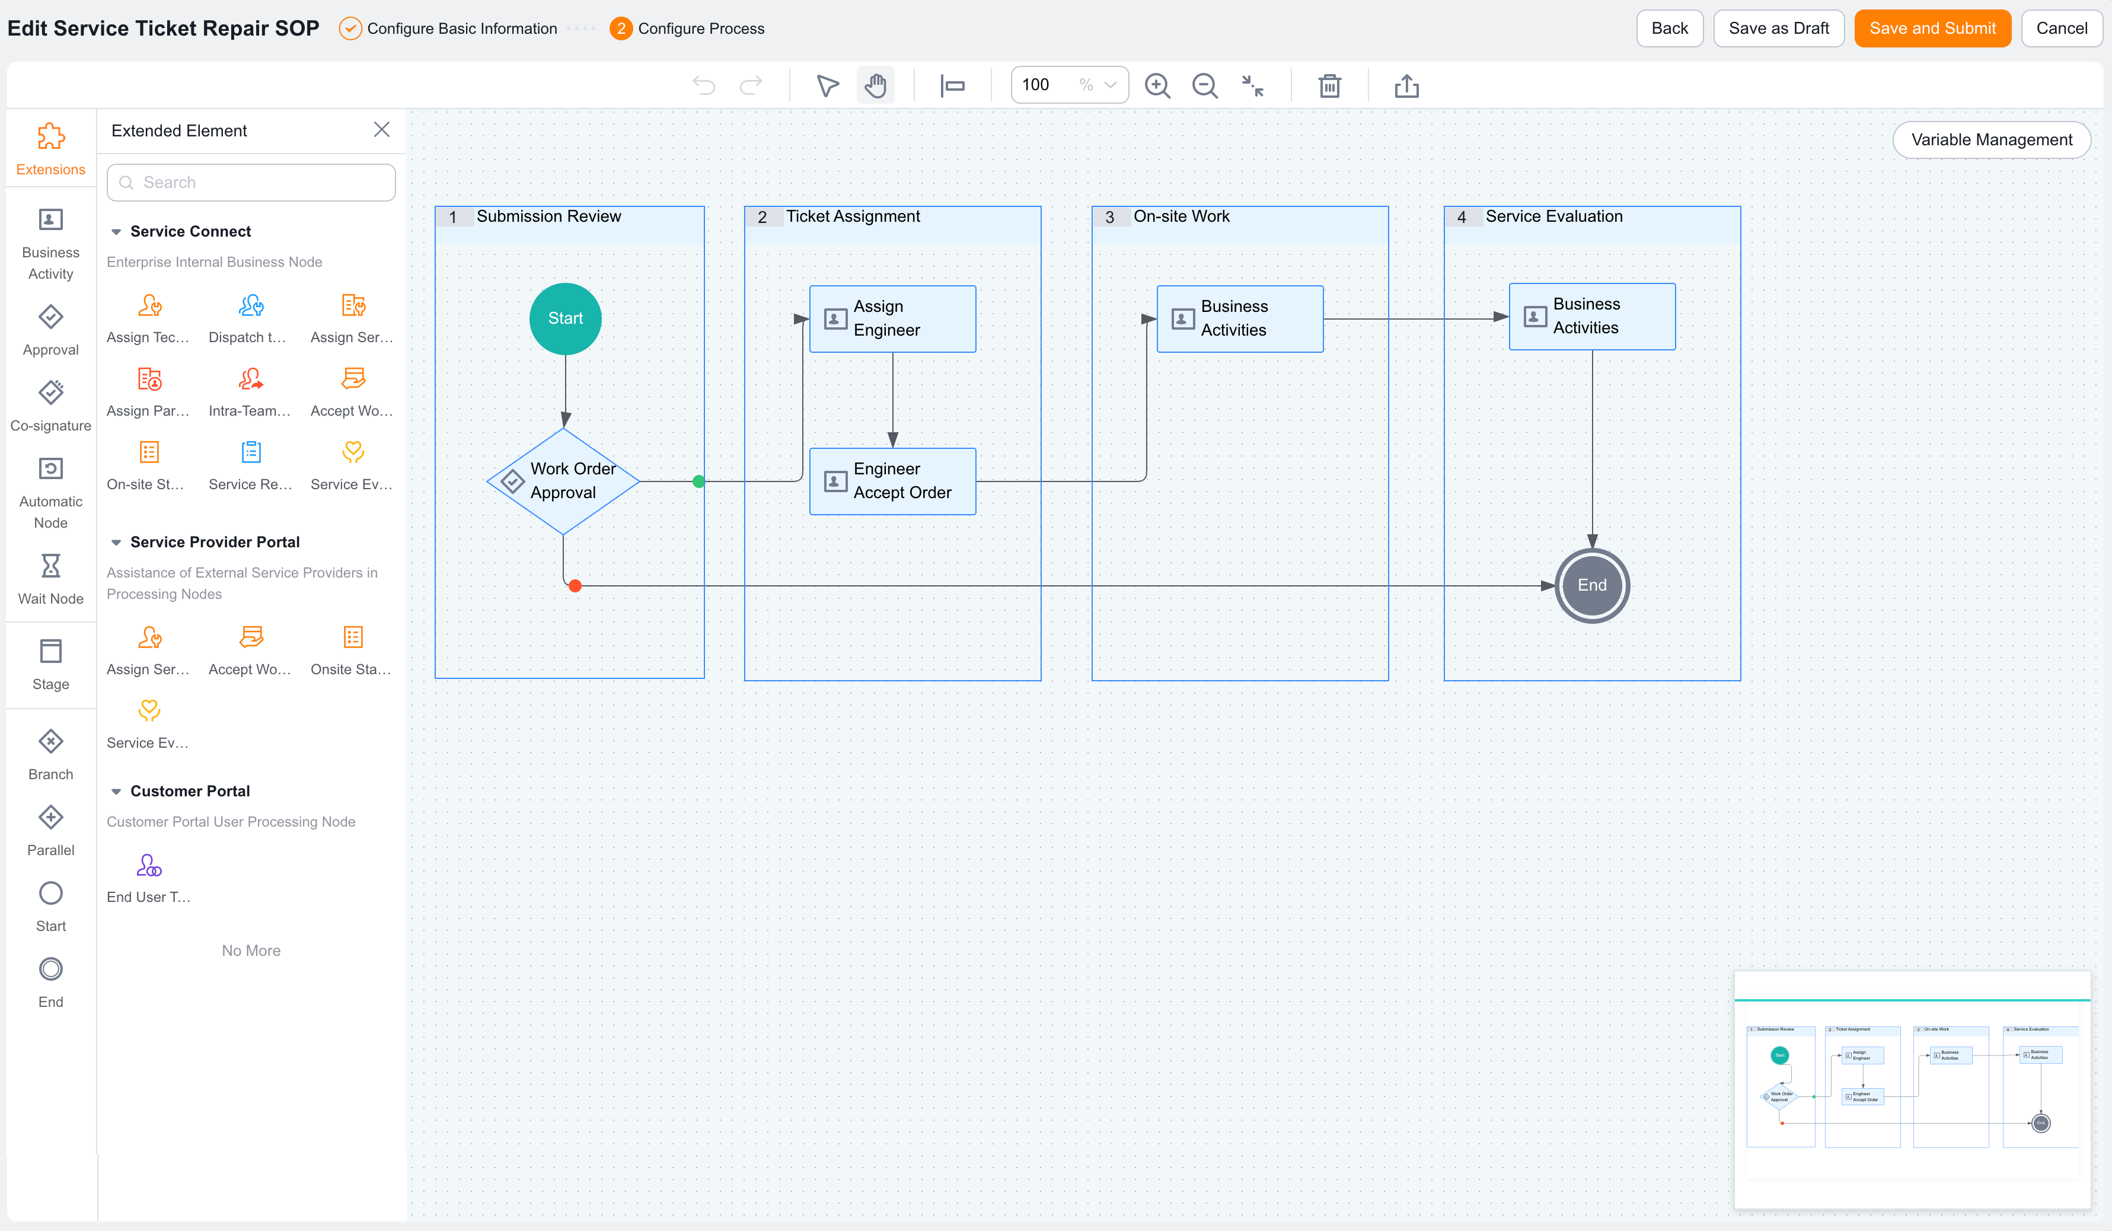This screenshot has width=2112, height=1231.
Task: Select the Stage element
Action: click(51, 665)
